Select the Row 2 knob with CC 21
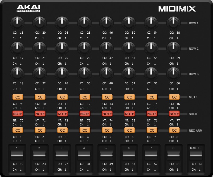 pyautogui.click(x=40, y=48)
